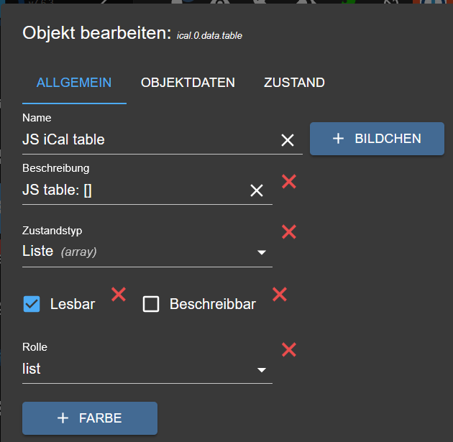The height and width of the screenshot is (442, 453).
Task: Select the object ID ical.0.data.table text
Action: [209, 36]
